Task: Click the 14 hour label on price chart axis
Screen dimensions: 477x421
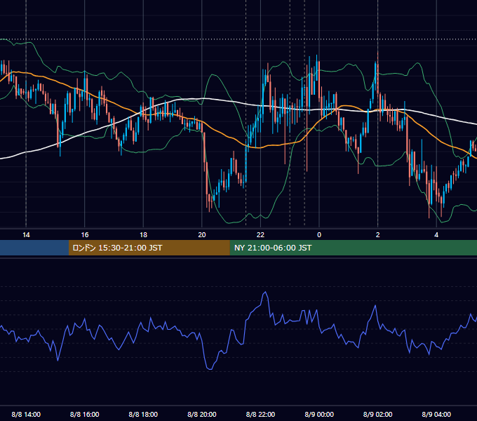Action: pyautogui.click(x=26, y=235)
